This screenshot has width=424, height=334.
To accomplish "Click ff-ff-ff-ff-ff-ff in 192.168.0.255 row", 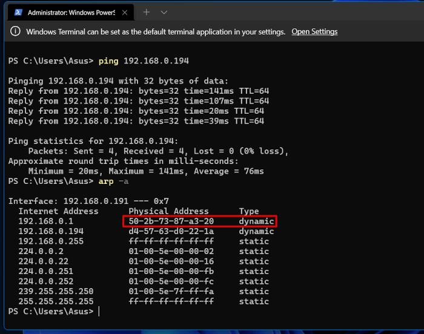I will tap(171, 241).
